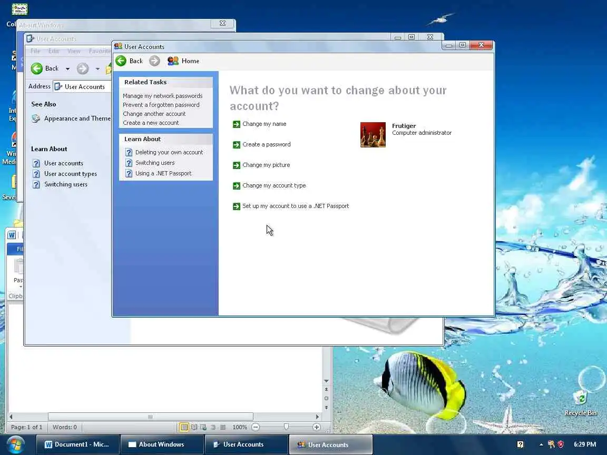Click the Address bar field showing User Accounts

(82, 87)
